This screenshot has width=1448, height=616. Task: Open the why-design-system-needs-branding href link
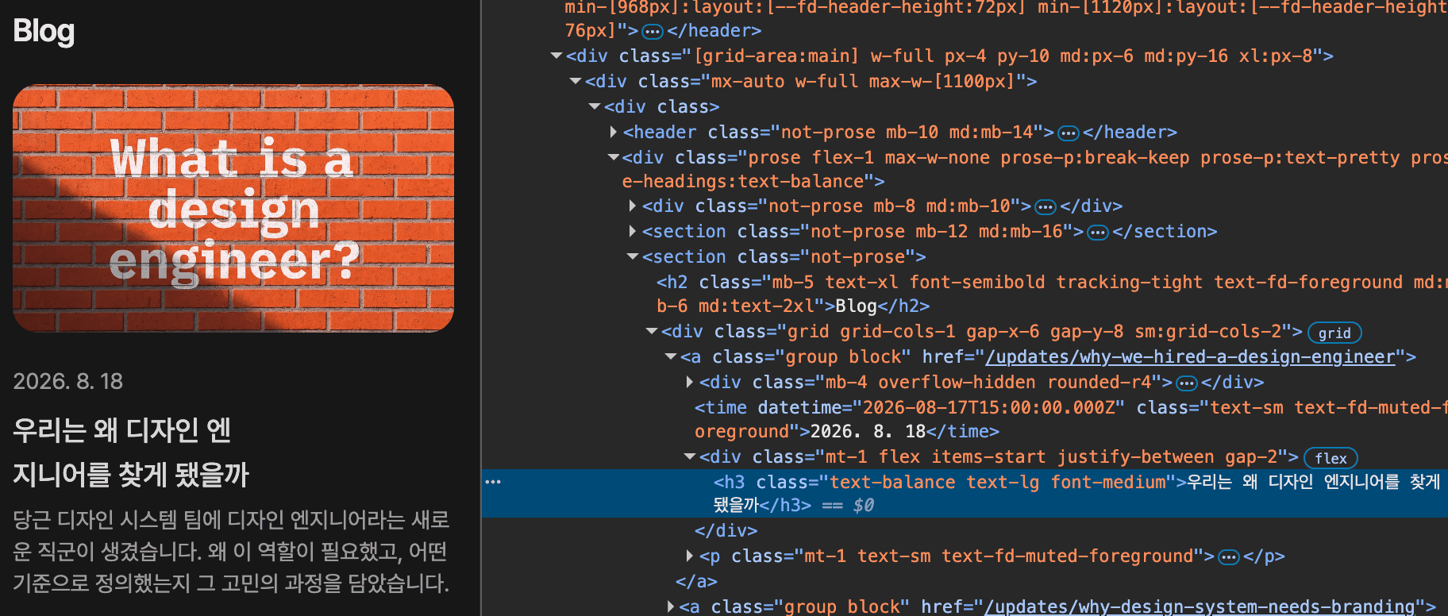point(1199,606)
